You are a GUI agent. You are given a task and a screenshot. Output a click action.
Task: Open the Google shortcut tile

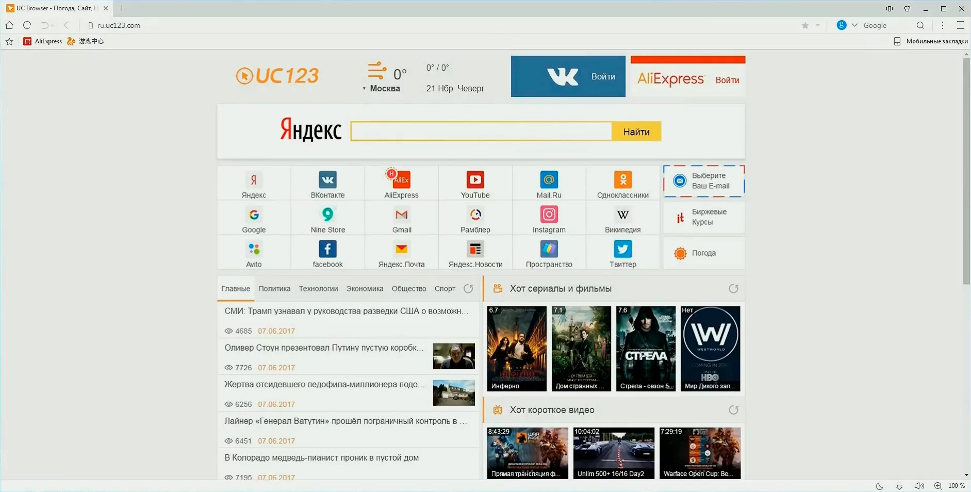(254, 218)
